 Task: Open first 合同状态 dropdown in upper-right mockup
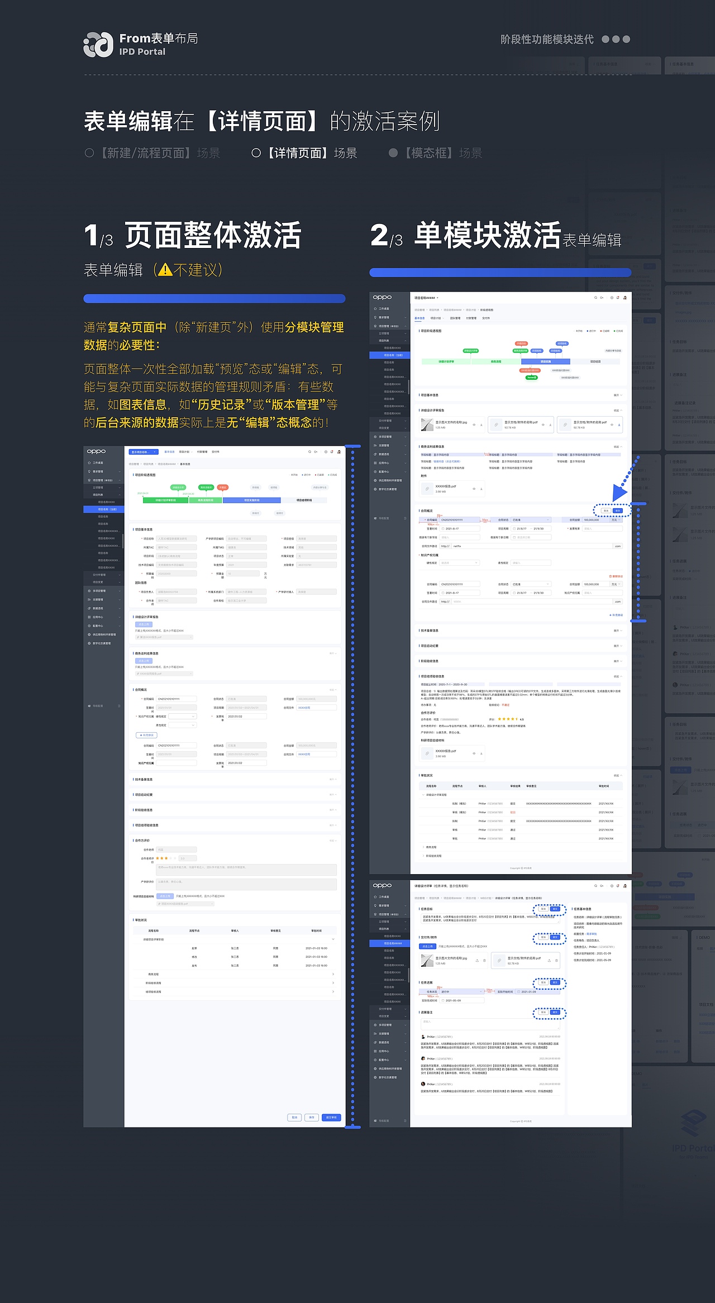pyautogui.click(x=531, y=519)
